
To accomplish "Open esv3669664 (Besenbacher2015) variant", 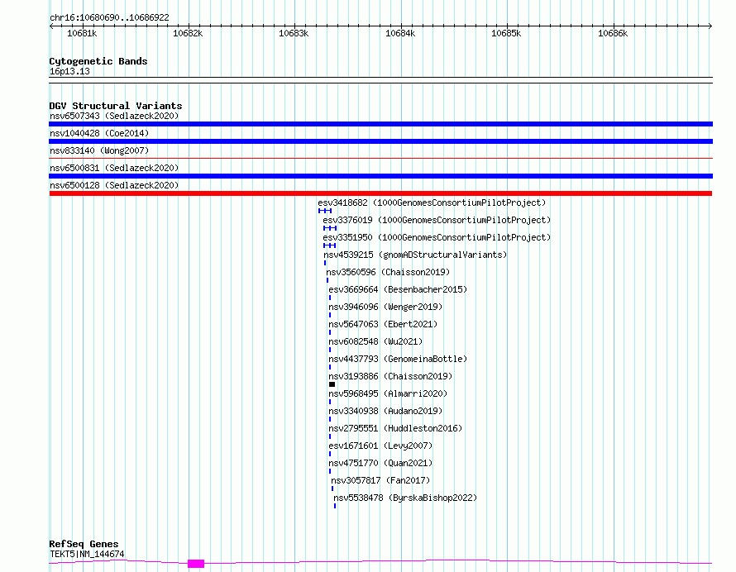I will pos(398,289).
